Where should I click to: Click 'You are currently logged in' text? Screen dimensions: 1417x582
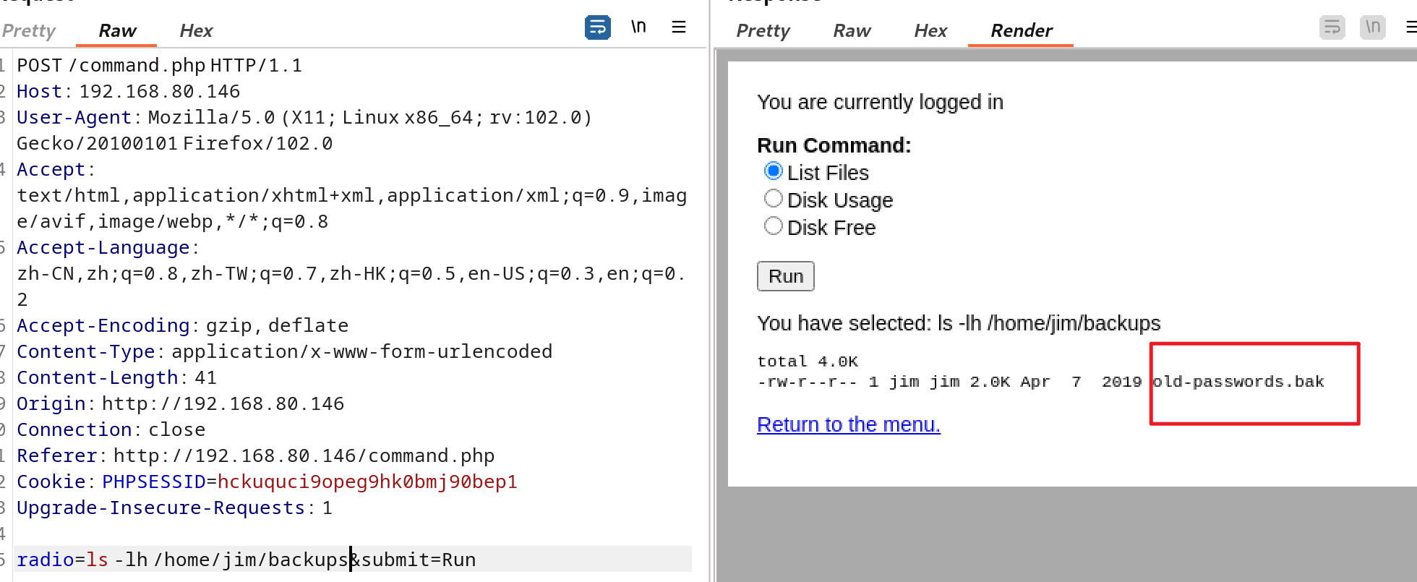pos(880,102)
